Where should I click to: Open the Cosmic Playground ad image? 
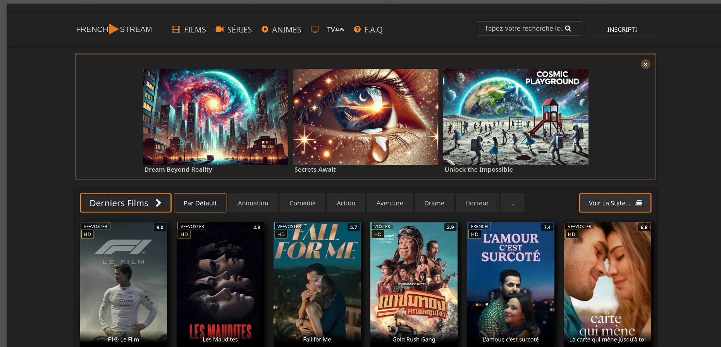click(516, 117)
